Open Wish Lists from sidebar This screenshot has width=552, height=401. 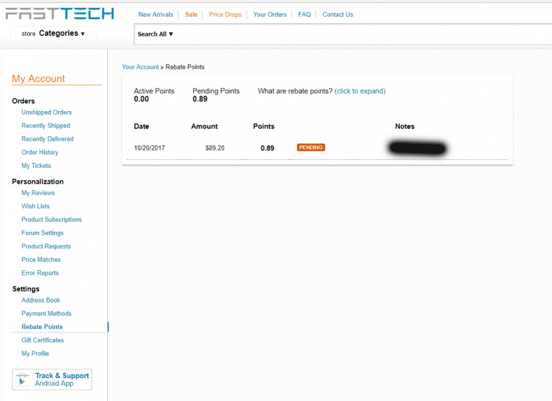tap(35, 206)
